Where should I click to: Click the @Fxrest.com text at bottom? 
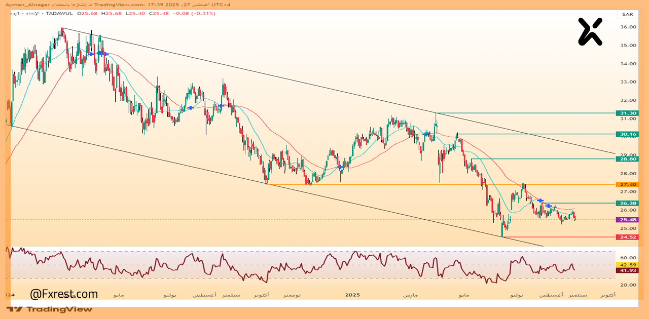point(64,294)
